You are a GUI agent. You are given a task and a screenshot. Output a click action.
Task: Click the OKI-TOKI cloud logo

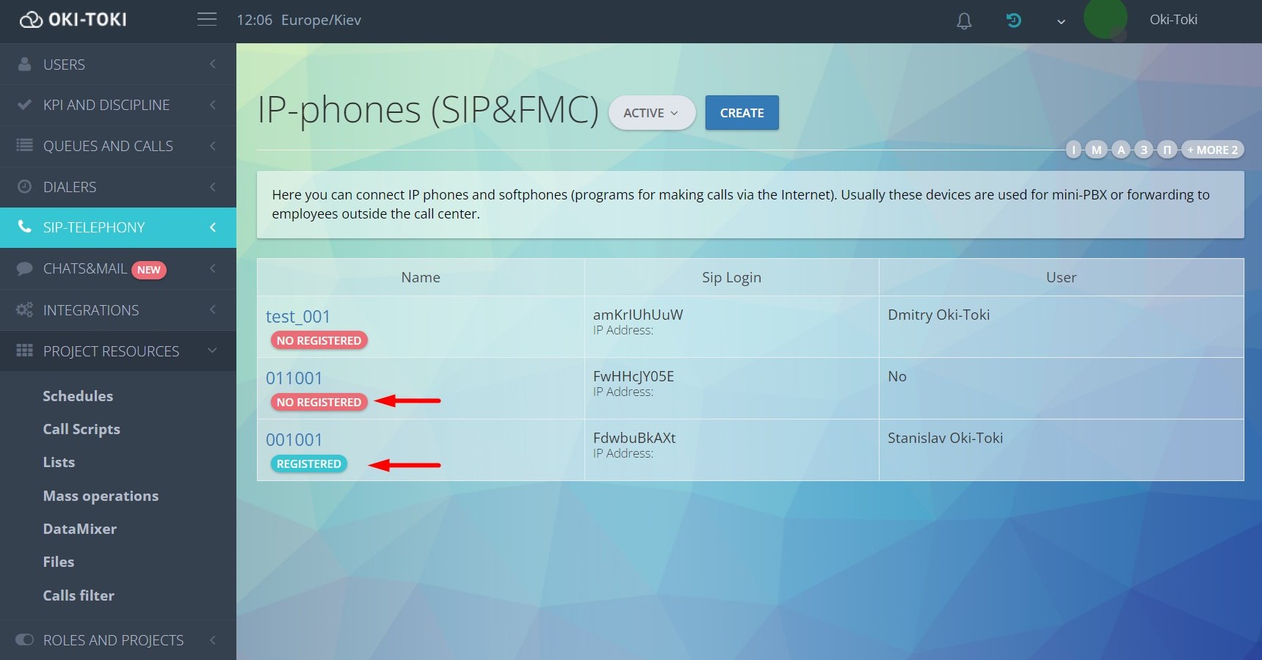point(73,20)
